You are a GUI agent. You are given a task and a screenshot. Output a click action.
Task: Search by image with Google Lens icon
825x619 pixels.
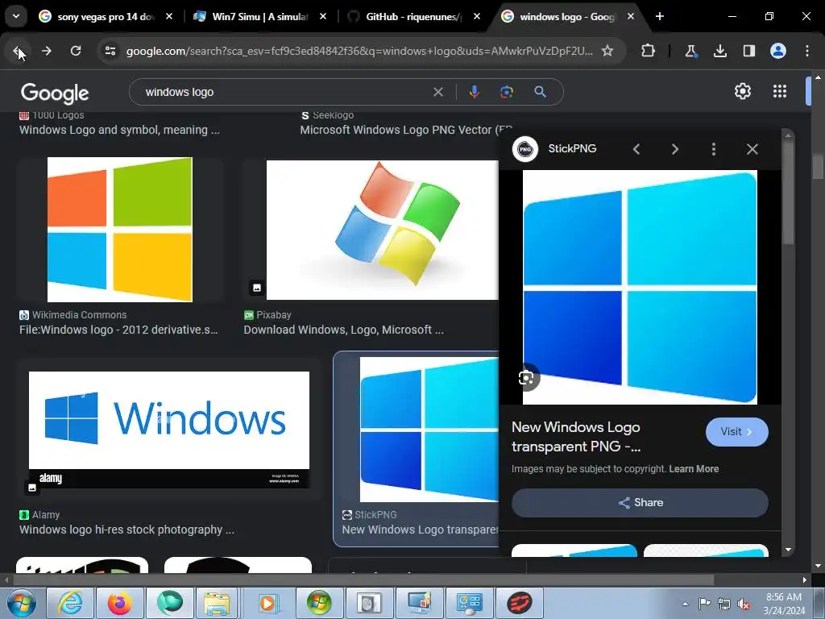pos(506,92)
